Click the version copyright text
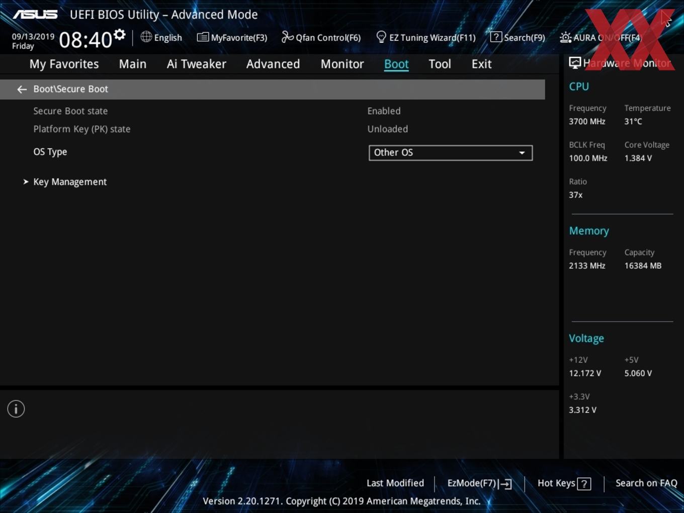The image size is (684, 513). [x=341, y=501]
